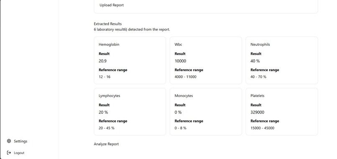Viewport: 337px width, 159px height.
Task: Click the Reference range label in Monocytes card
Action: 189,121
